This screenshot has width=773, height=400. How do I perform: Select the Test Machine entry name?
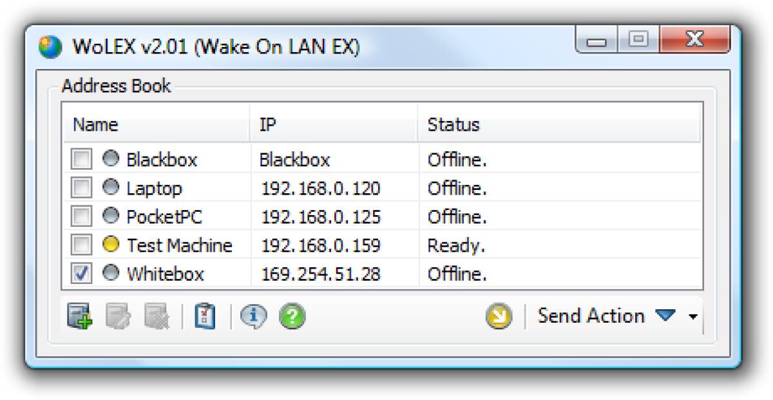pyautogui.click(x=179, y=245)
